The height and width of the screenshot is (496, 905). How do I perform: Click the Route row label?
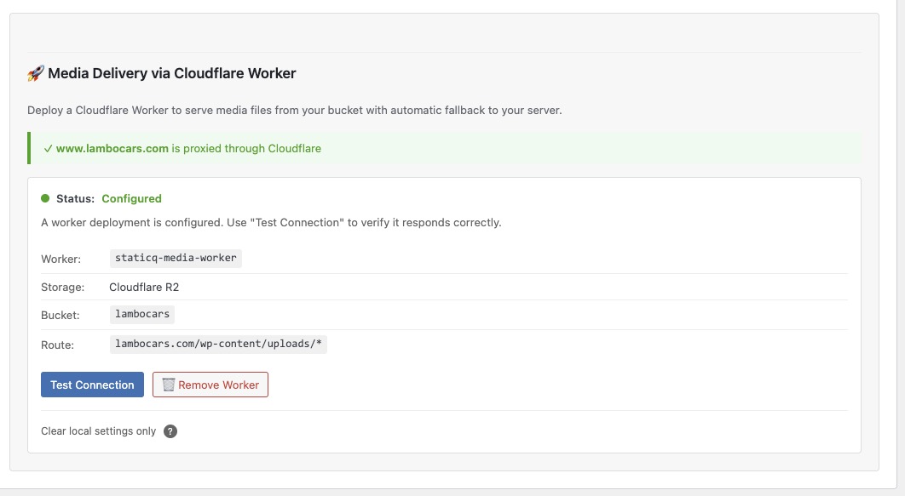click(57, 345)
